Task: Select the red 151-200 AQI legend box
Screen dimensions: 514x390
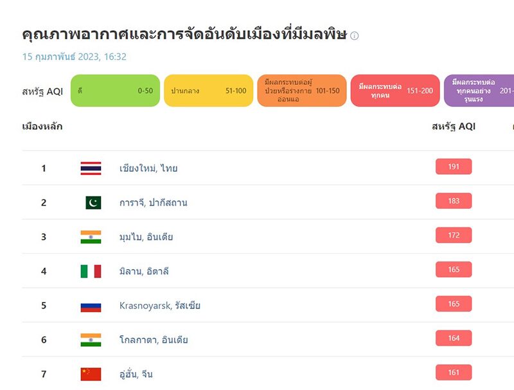Action: coord(395,91)
